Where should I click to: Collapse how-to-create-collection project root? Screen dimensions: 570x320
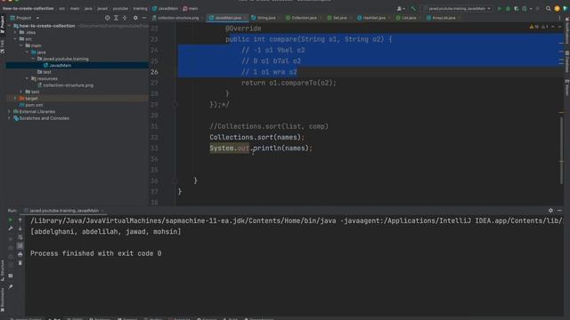(10, 26)
